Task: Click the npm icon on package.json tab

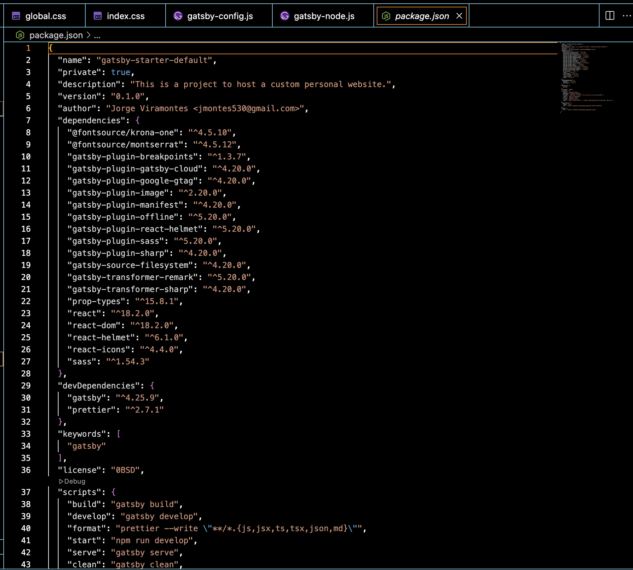Action: 386,16
